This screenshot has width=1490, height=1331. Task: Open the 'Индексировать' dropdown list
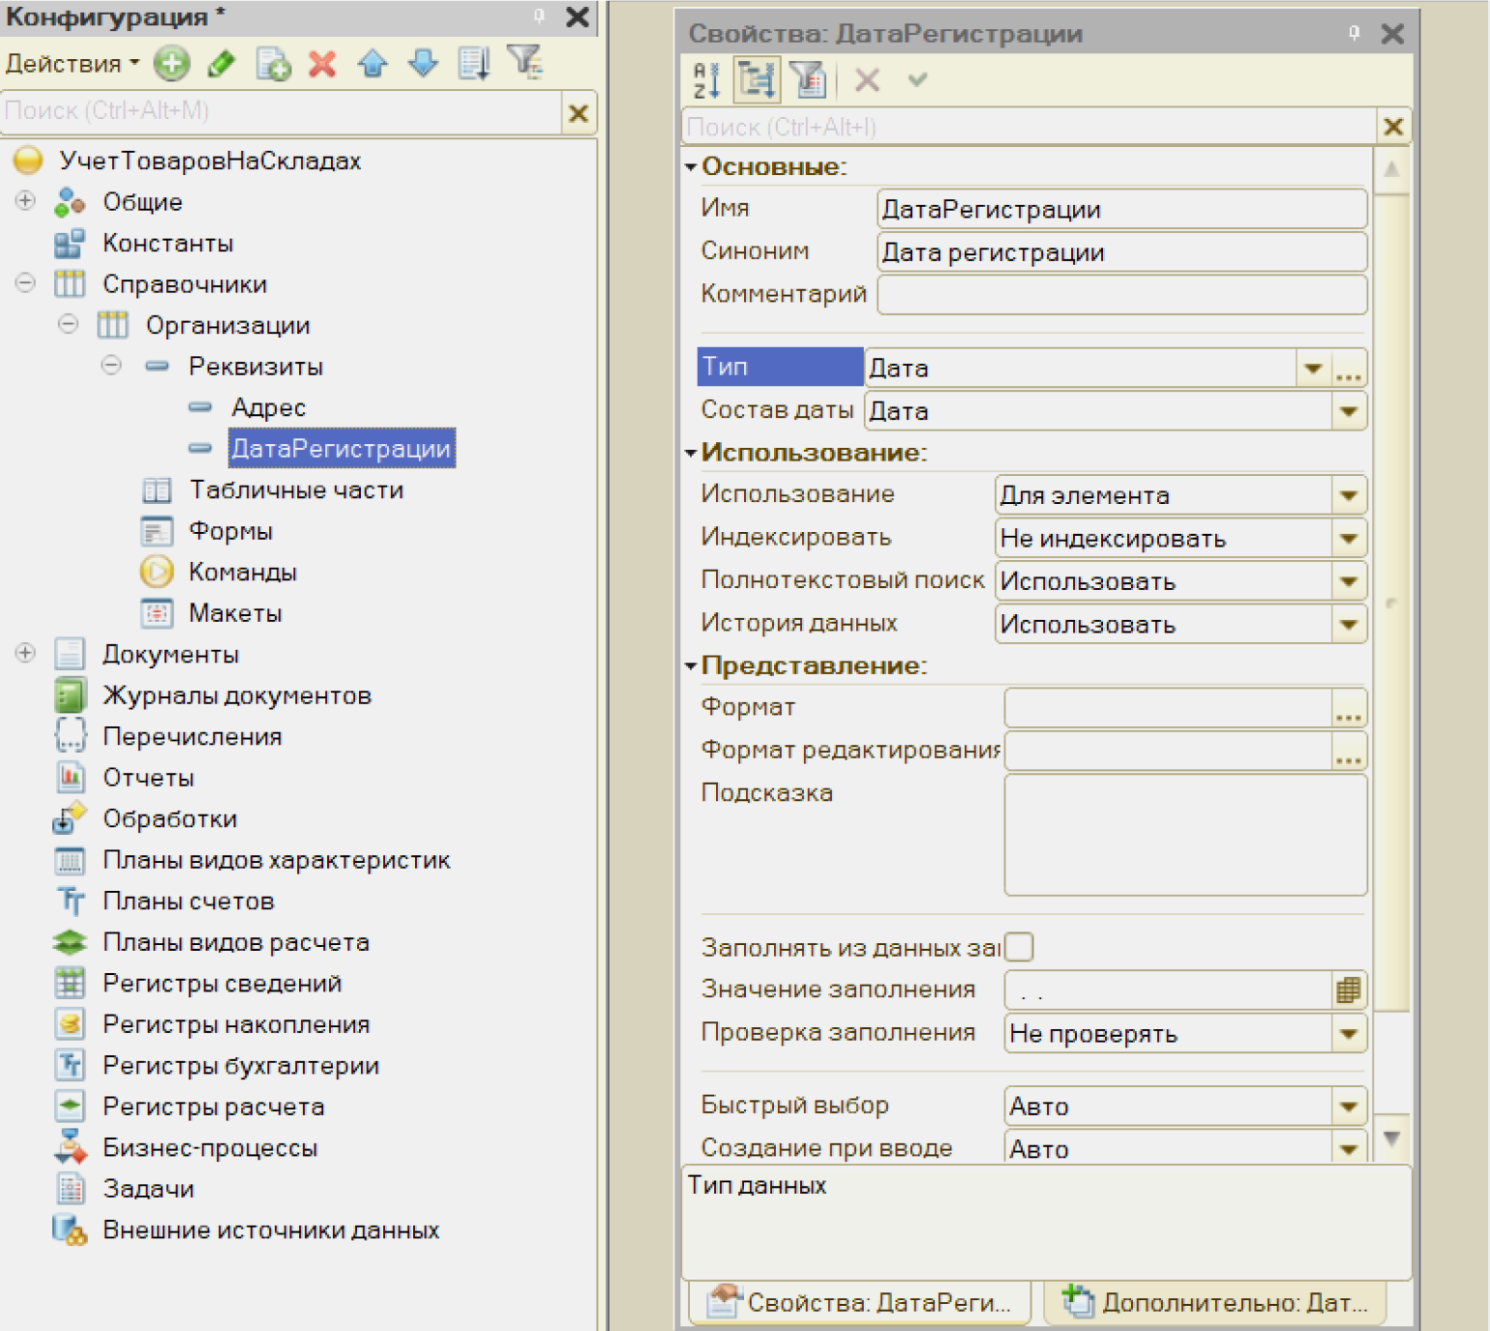pyautogui.click(x=1348, y=539)
